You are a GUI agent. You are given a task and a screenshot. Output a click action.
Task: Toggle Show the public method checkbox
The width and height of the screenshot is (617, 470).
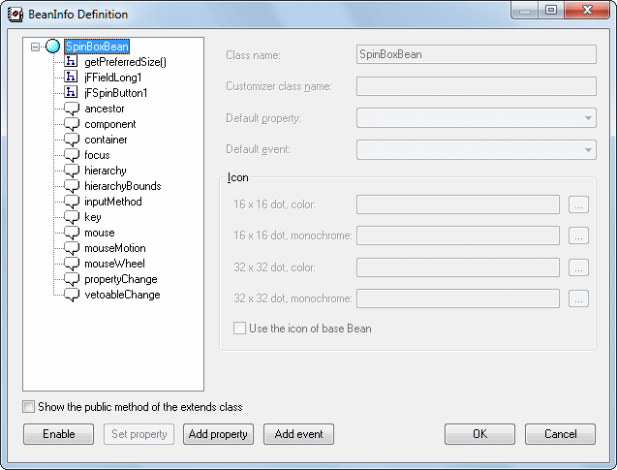[x=29, y=407]
